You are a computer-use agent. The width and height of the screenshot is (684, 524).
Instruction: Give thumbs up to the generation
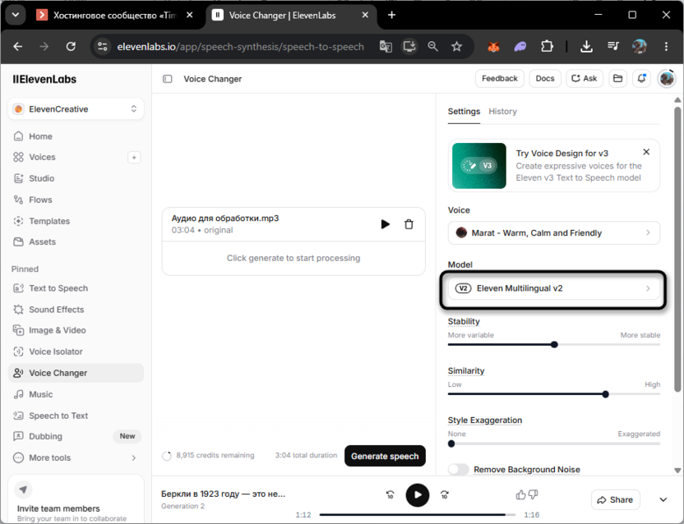click(x=520, y=494)
